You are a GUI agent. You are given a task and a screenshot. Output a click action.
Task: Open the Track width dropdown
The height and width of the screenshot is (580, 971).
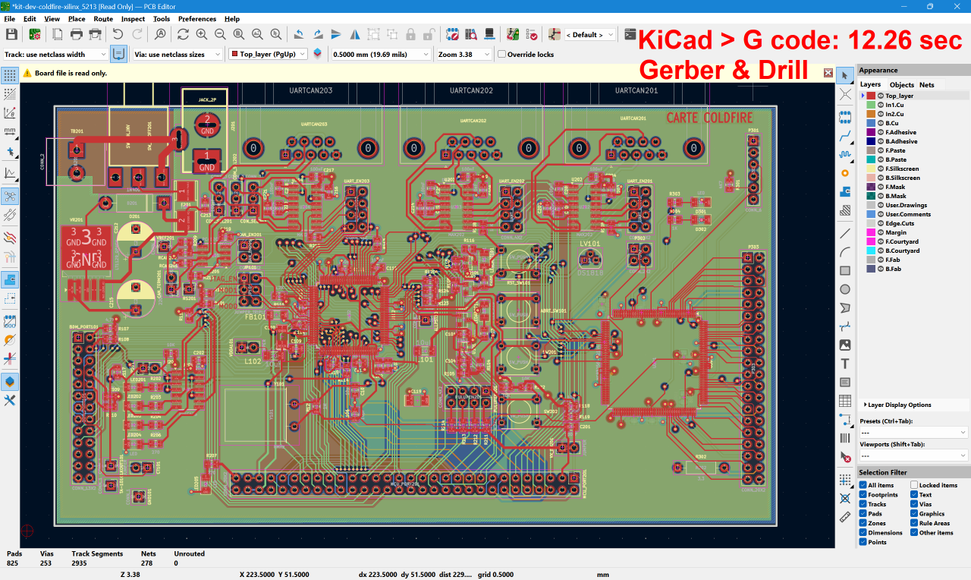[55, 55]
